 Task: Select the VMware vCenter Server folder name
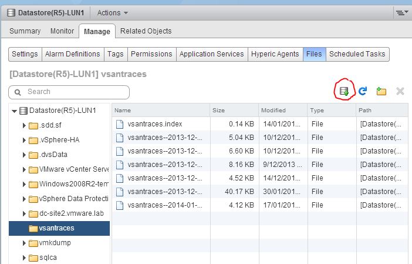(74, 169)
